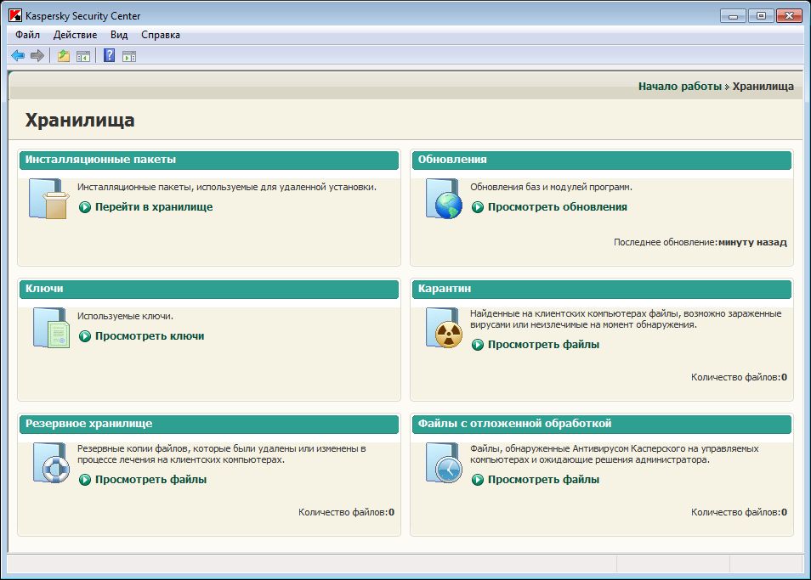811x580 pixels.
Task: Open the Файл menu
Action: point(27,35)
